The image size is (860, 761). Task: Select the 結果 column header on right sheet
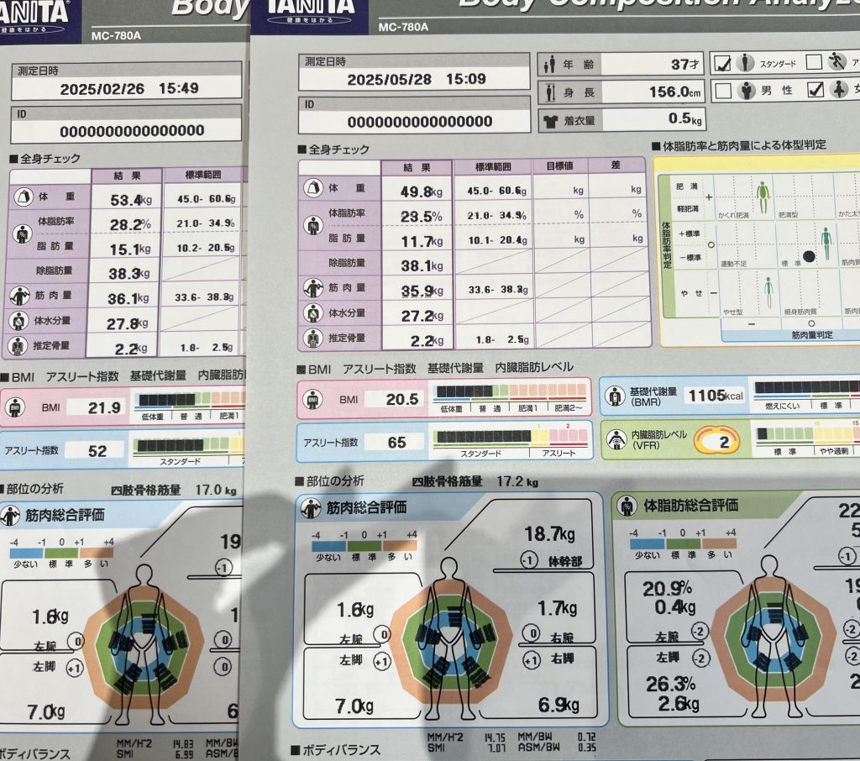[x=416, y=166]
